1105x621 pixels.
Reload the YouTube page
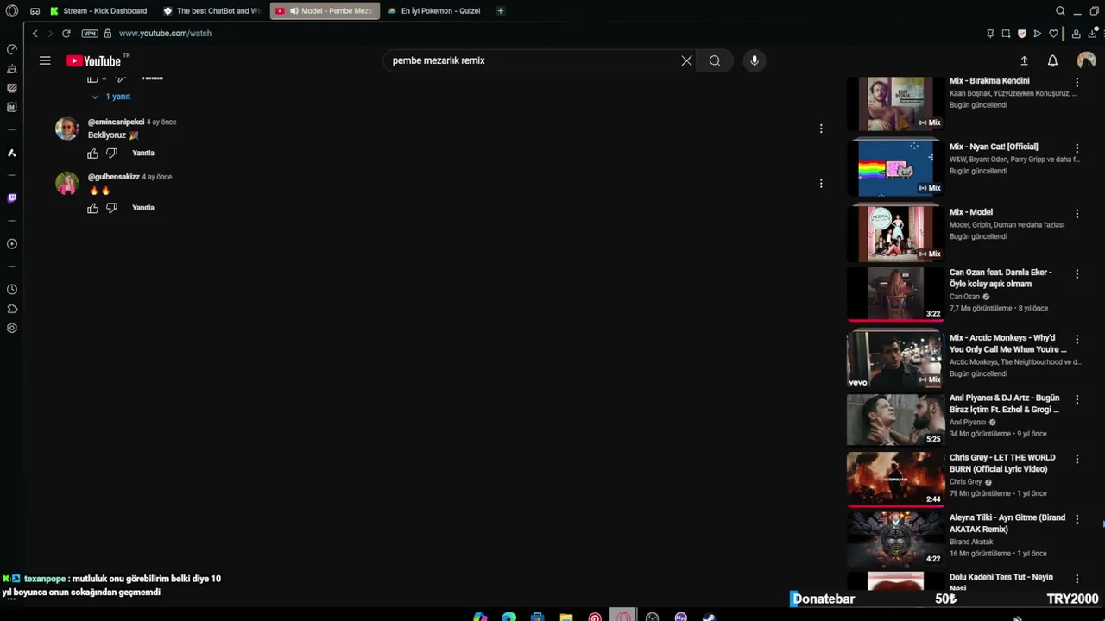tap(66, 33)
